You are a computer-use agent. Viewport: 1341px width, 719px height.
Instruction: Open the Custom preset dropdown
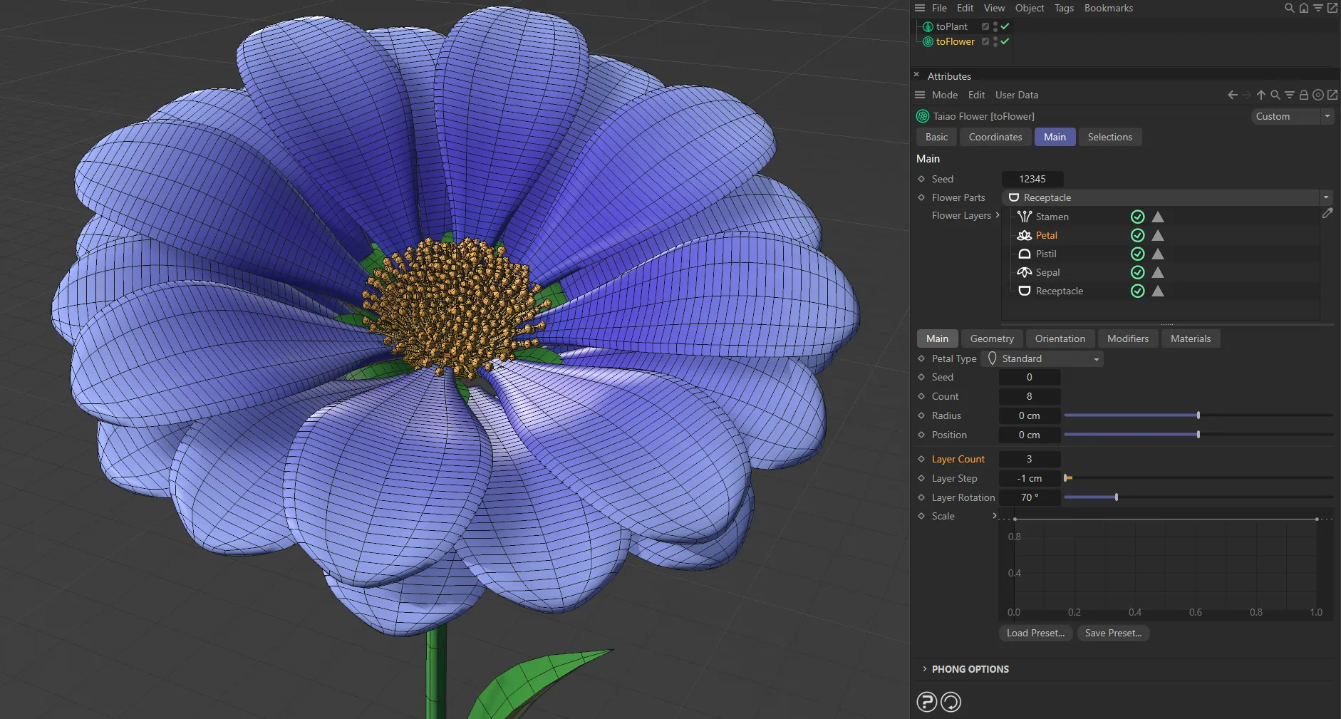1327,116
